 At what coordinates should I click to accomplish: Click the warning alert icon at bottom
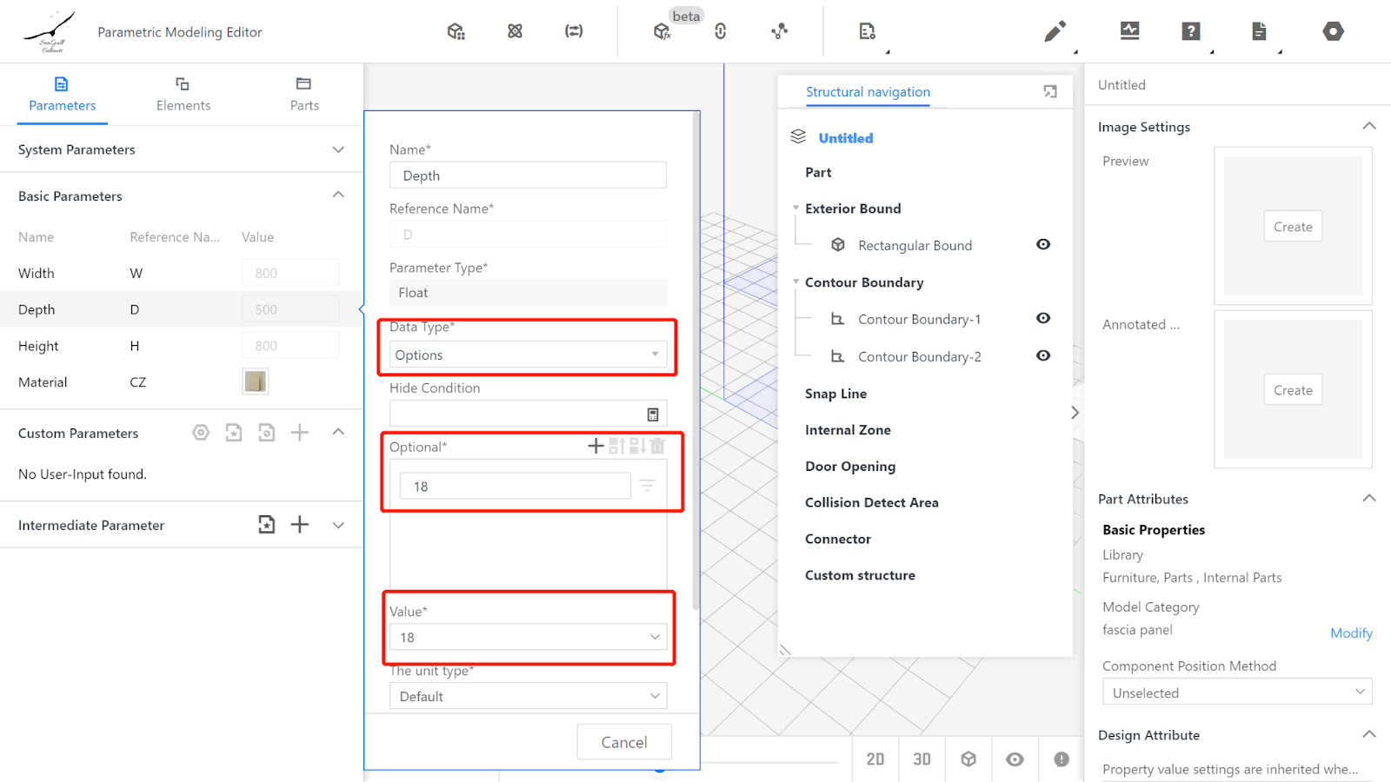click(x=1062, y=759)
